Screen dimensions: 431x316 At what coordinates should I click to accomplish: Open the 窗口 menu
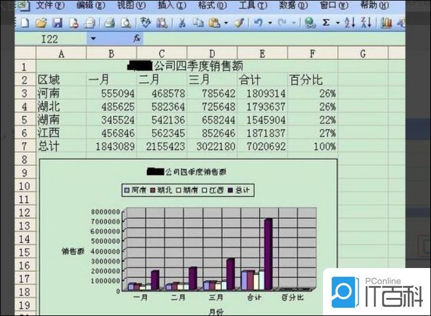point(334,5)
